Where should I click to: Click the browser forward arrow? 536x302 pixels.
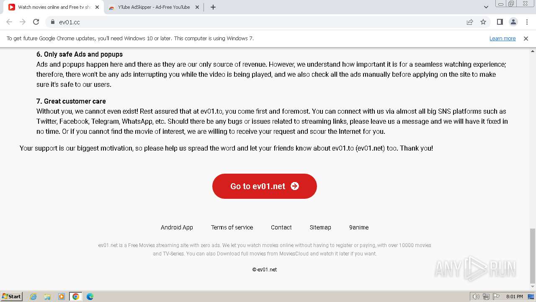pyautogui.click(x=23, y=22)
